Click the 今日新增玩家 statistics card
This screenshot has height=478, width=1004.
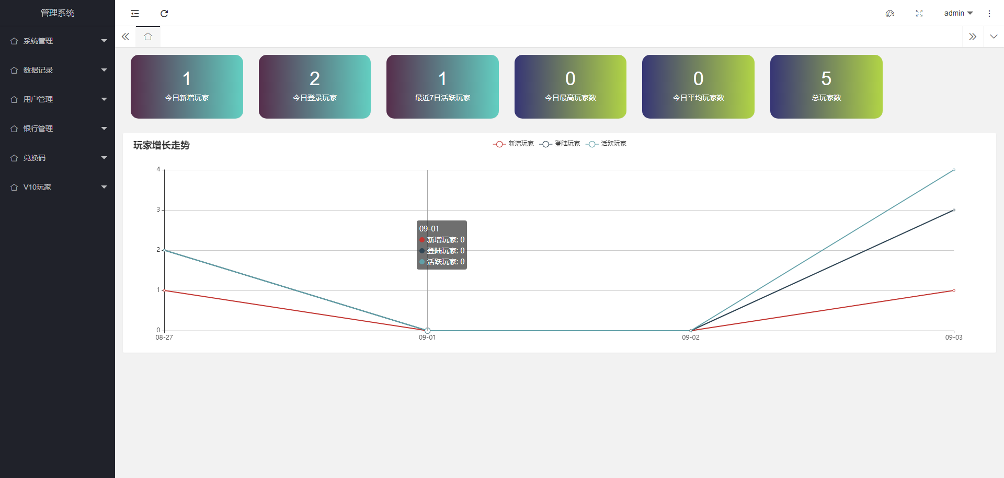pos(187,87)
